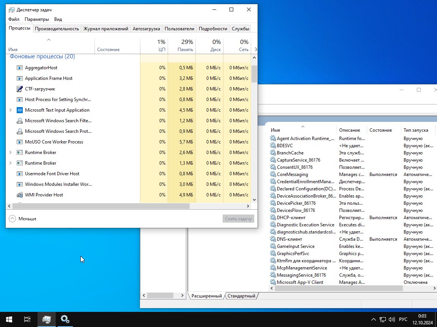This screenshot has height=327, width=437.
Task: Collapse Task Manager with the Меньше button
Action: [23, 218]
